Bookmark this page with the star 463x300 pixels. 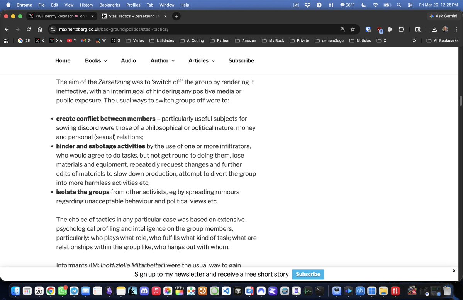(353, 29)
